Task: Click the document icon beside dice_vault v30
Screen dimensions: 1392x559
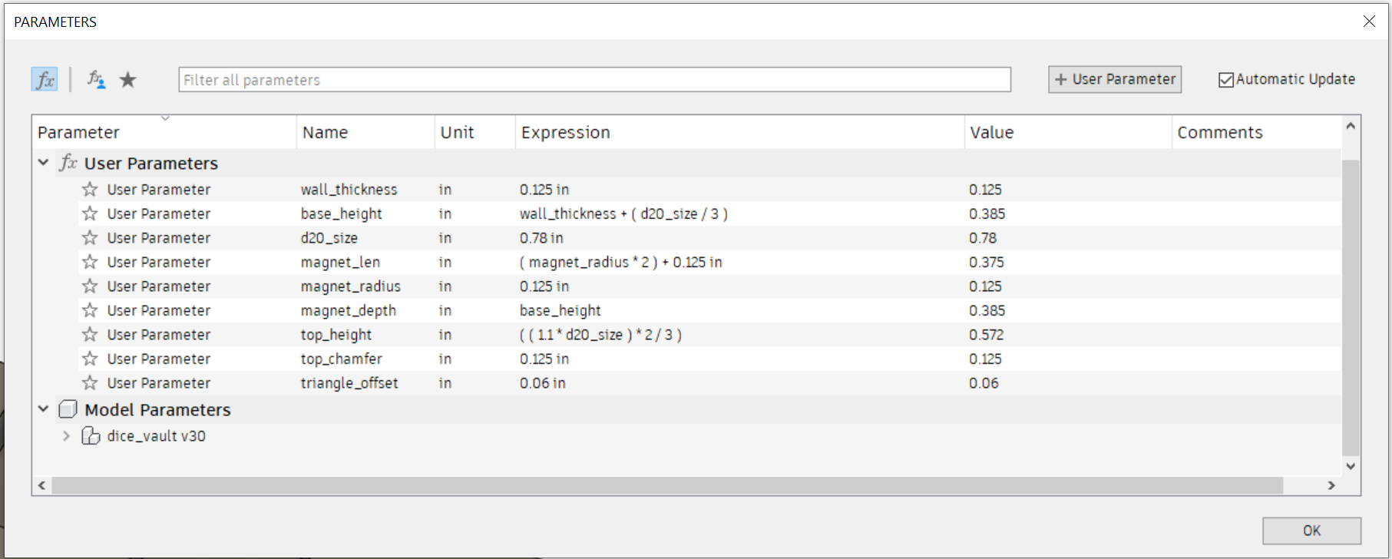Action: [x=91, y=435]
